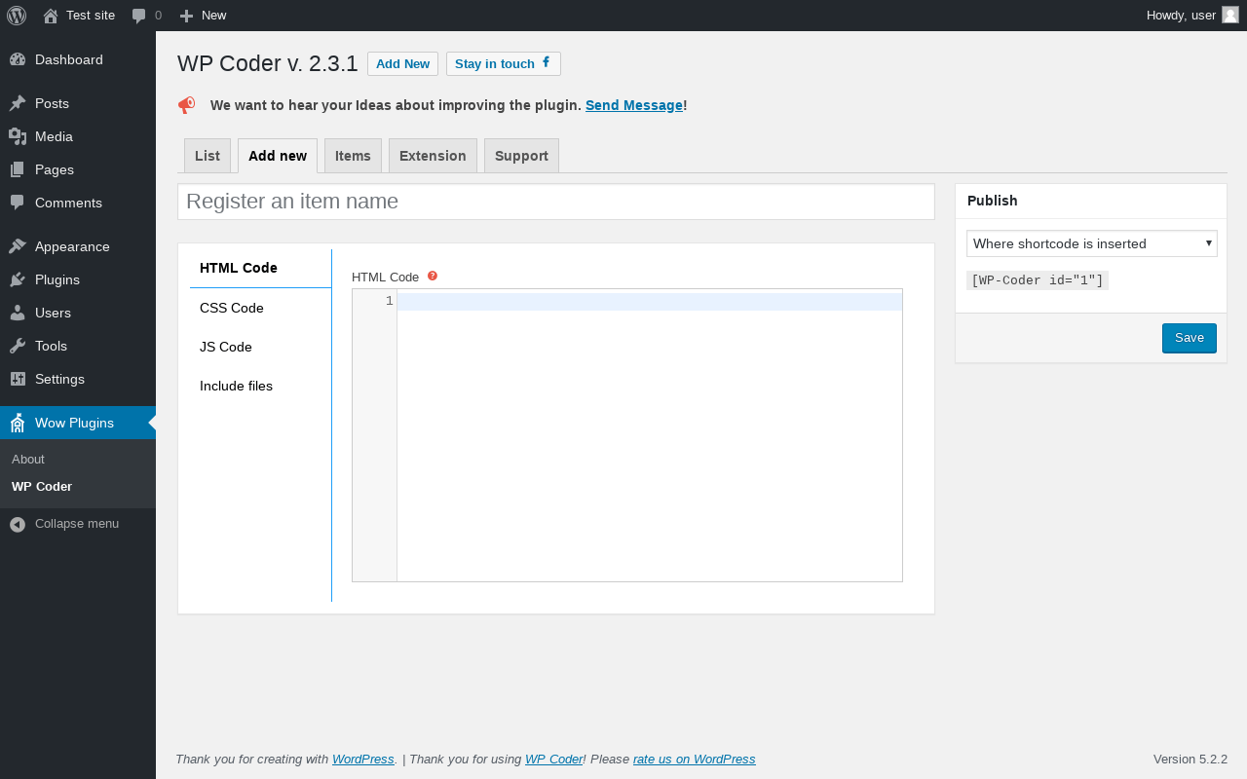The height and width of the screenshot is (779, 1247).
Task: Click the red megaphone icon
Action: coord(186,105)
